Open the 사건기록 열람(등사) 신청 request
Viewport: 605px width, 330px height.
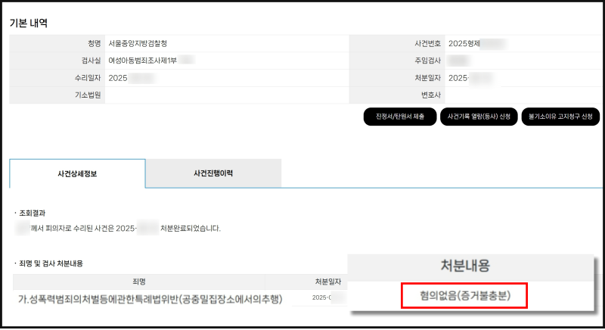[479, 117]
